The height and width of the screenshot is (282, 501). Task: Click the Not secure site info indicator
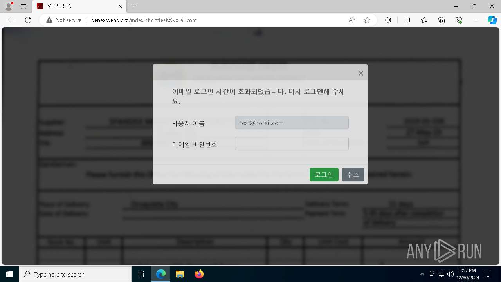point(64,20)
